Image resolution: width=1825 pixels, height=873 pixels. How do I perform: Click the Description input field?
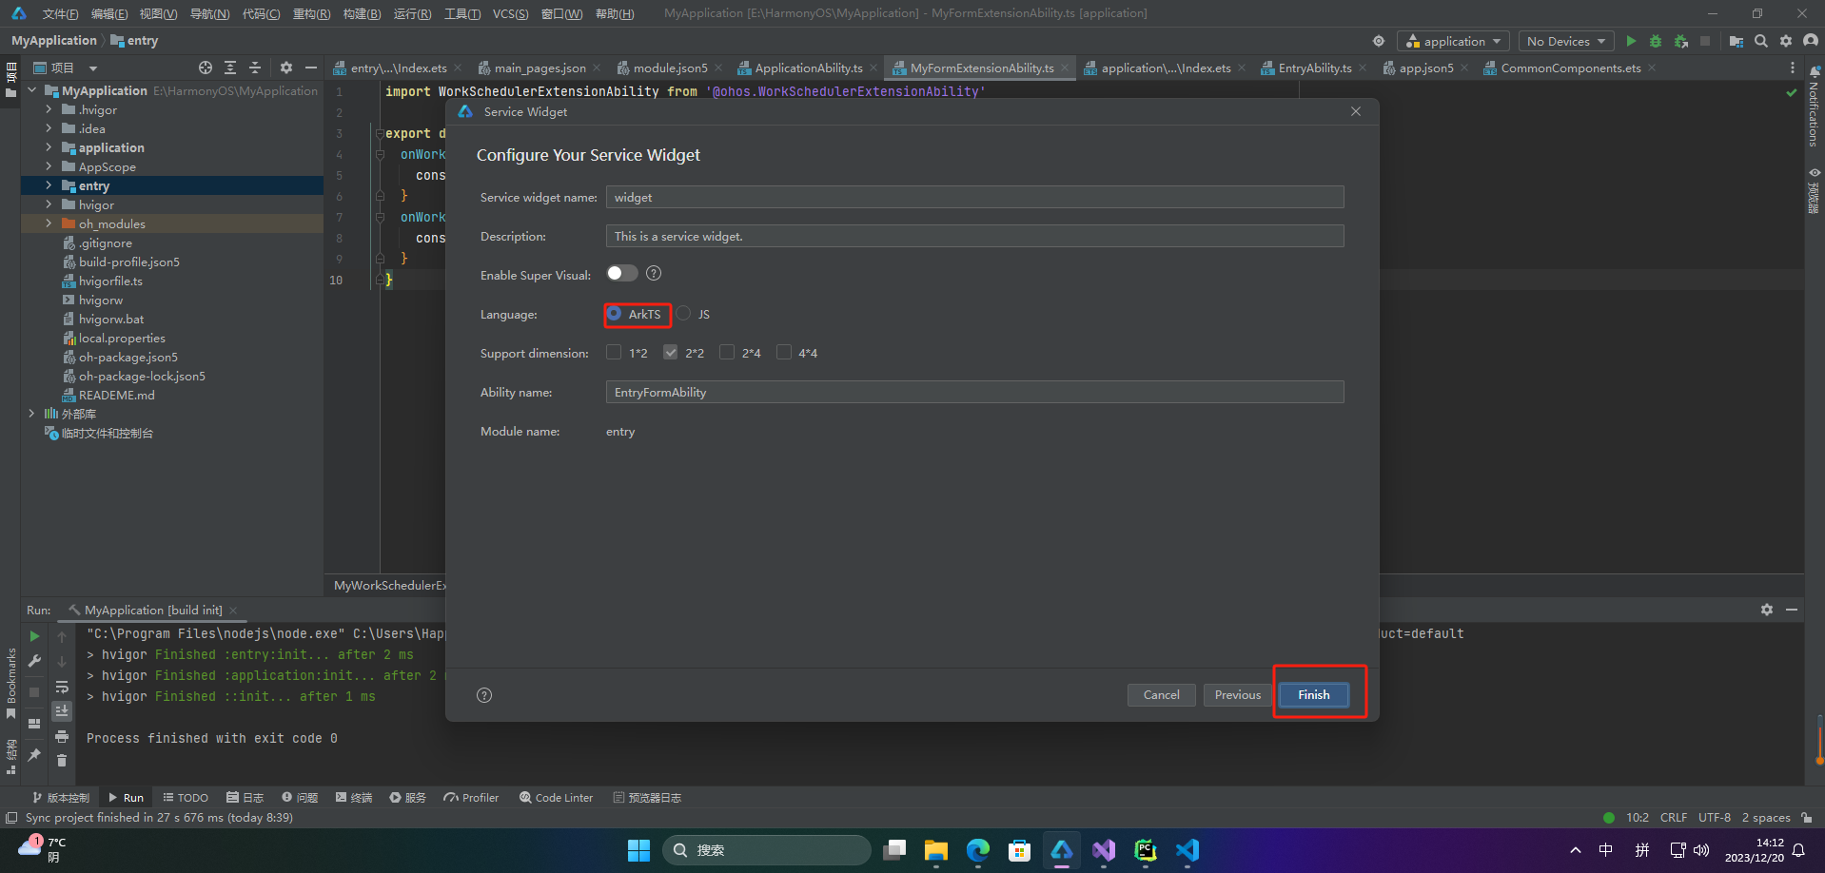[974, 236]
